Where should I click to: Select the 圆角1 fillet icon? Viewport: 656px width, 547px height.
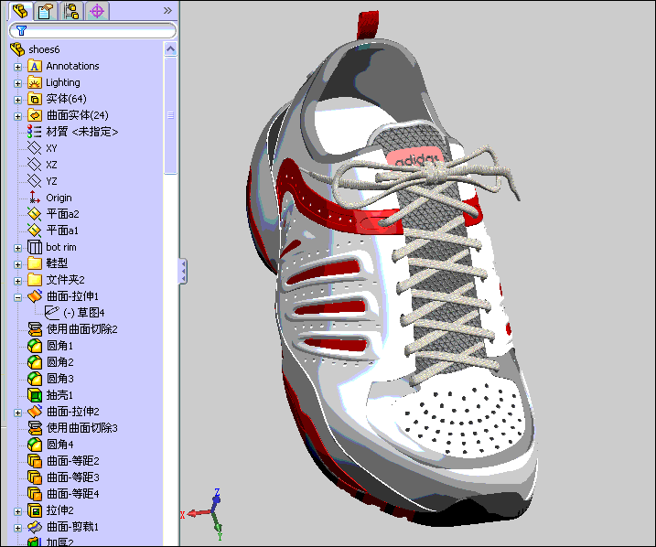point(34,346)
